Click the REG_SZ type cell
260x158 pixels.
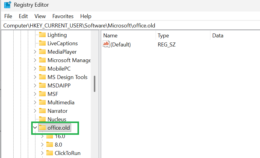point(167,44)
